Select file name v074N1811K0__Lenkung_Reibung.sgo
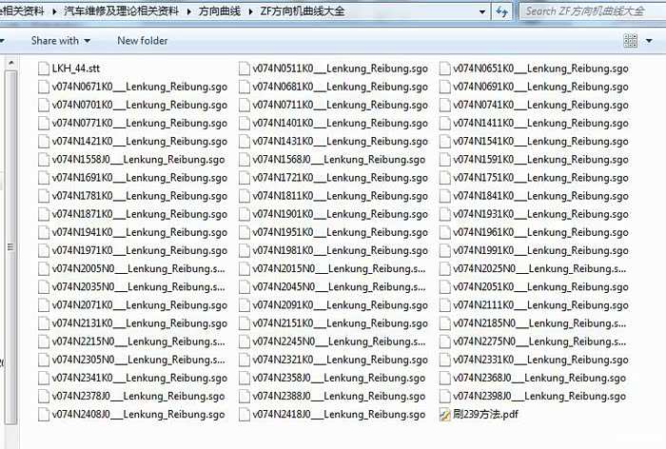 pos(341,196)
